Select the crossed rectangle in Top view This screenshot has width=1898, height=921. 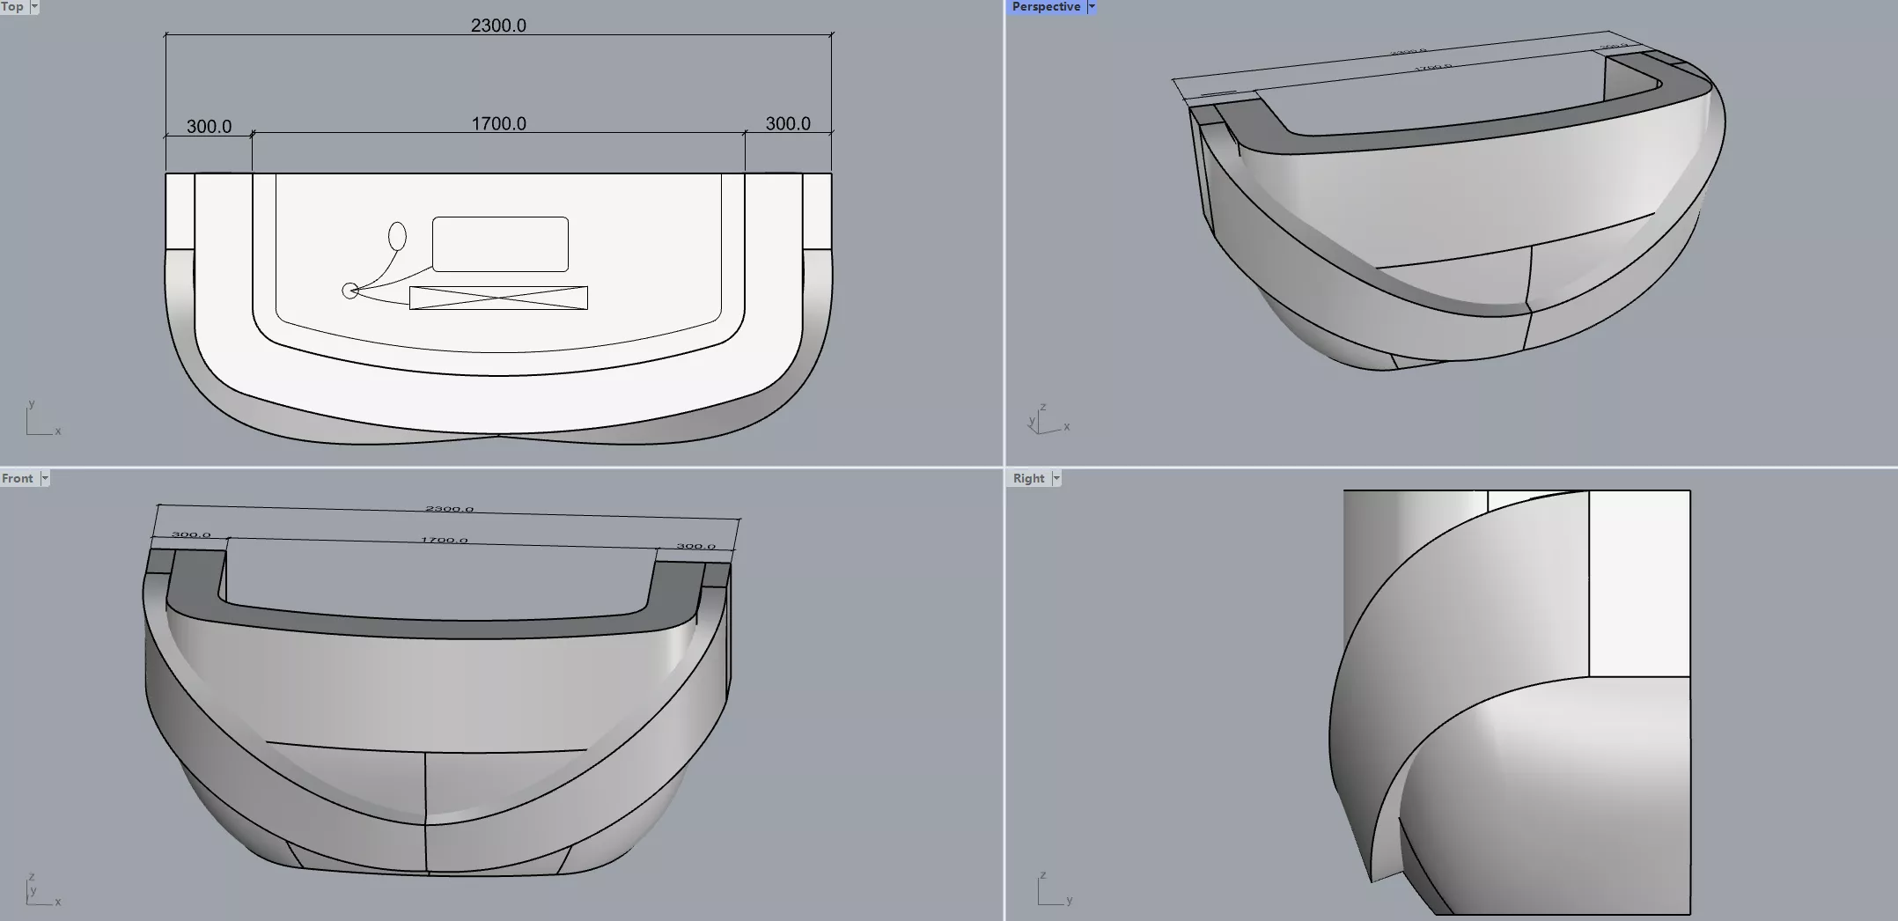498,298
